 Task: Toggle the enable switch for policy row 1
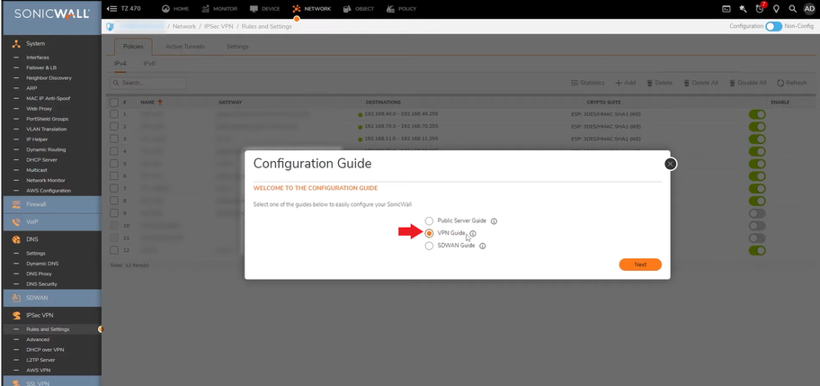pyautogui.click(x=757, y=114)
